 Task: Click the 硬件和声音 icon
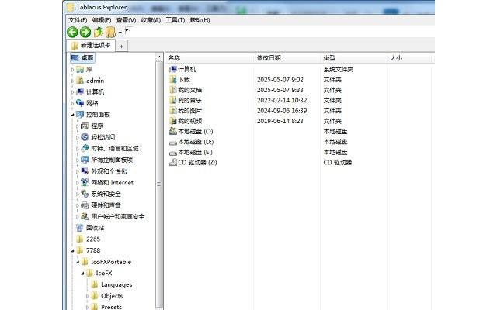[85, 205]
